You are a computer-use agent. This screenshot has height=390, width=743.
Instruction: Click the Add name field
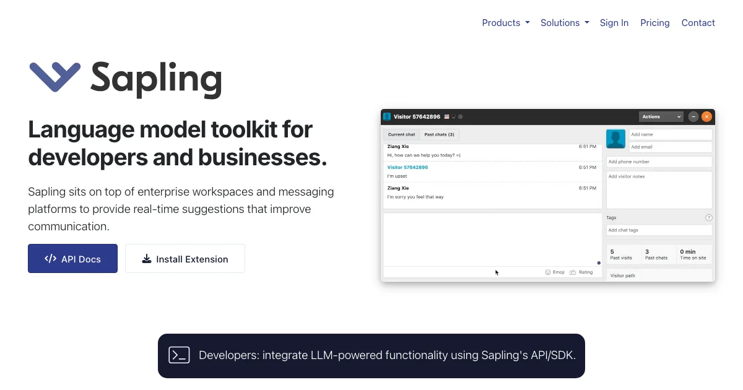[671, 134]
